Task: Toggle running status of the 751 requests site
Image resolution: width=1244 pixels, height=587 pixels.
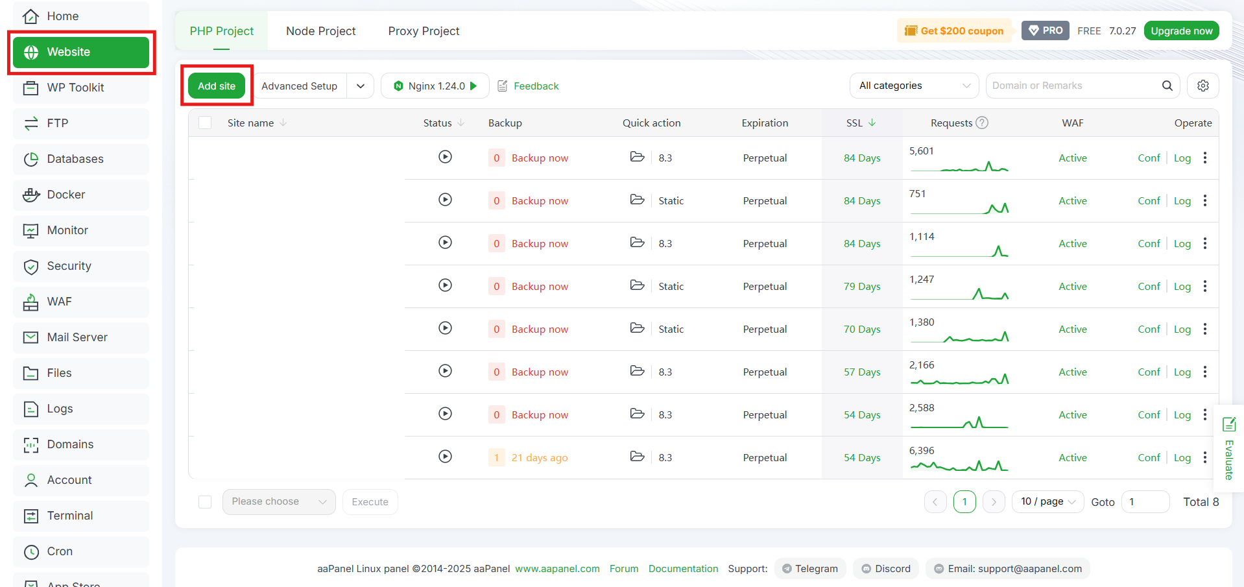Action: pyautogui.click(x=445, y=199)
